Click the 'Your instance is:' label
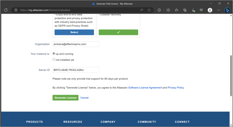Image resolution: width=233 pixels, height=127 pixels. pos(40,54)
